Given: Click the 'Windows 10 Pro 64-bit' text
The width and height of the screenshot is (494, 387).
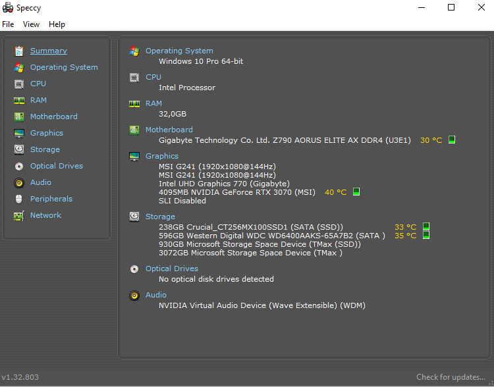Looking at the screenshot, I should (201, 61).
